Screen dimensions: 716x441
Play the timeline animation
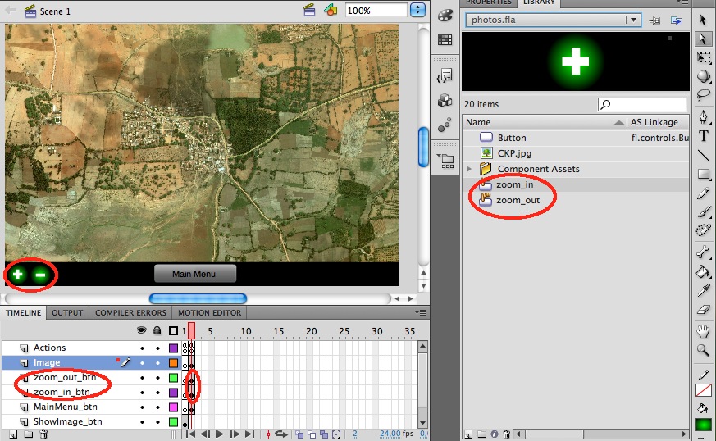pos(219,434)
